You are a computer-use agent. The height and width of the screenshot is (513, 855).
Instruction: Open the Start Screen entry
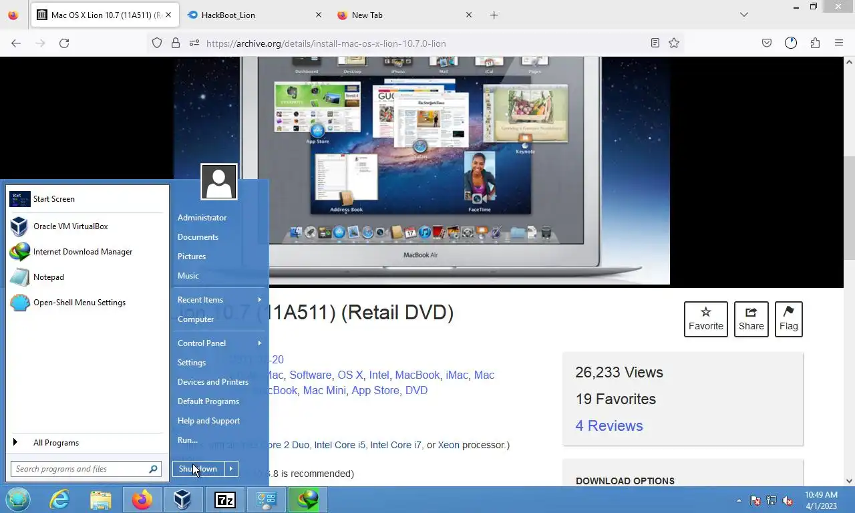87,199
